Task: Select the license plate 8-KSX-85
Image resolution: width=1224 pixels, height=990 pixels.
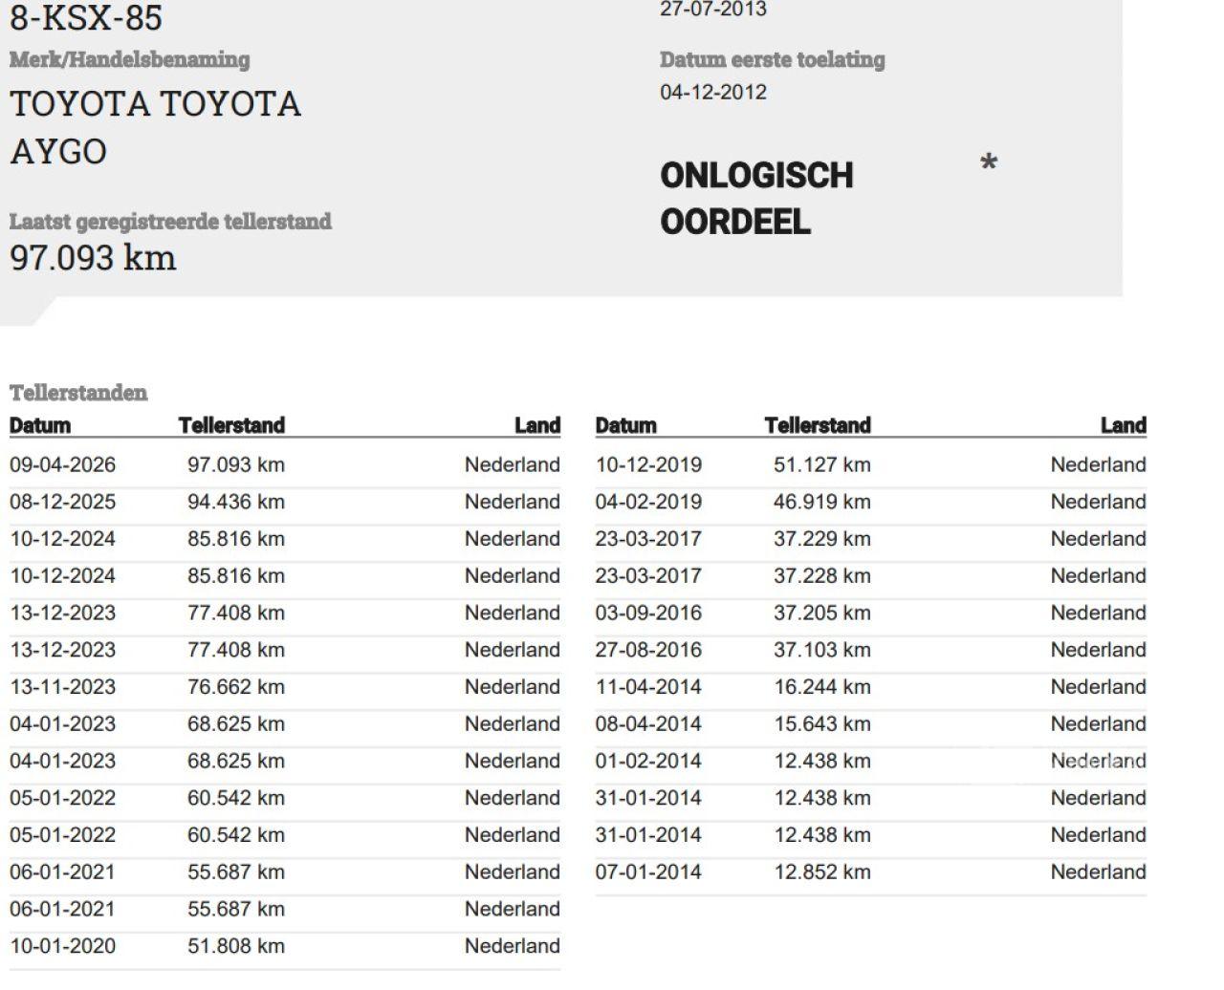Action: coord(86,18)
